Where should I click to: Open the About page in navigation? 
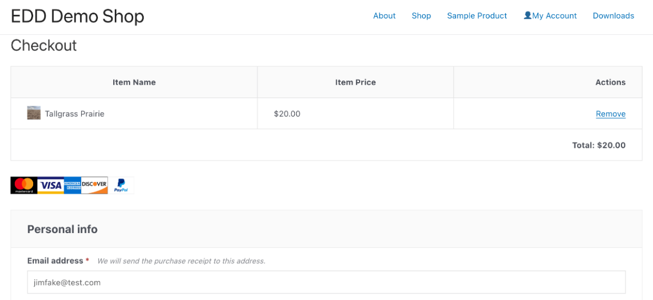[x=384, y=16]
